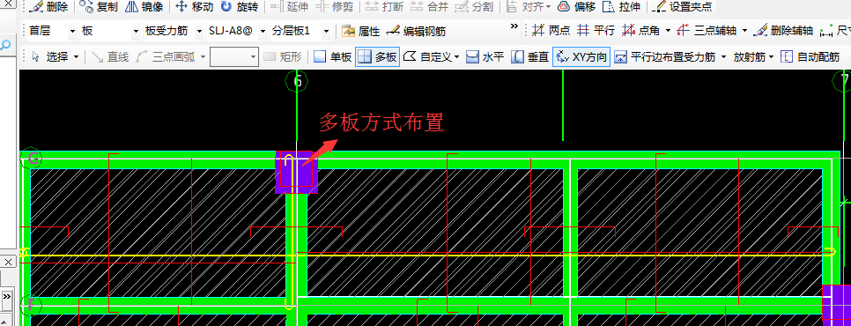Open the 平行边布置受力筋 dropdown arrow
Viewport: 851px width, 326px height.
pyautogui.click(x=724, y=56)
